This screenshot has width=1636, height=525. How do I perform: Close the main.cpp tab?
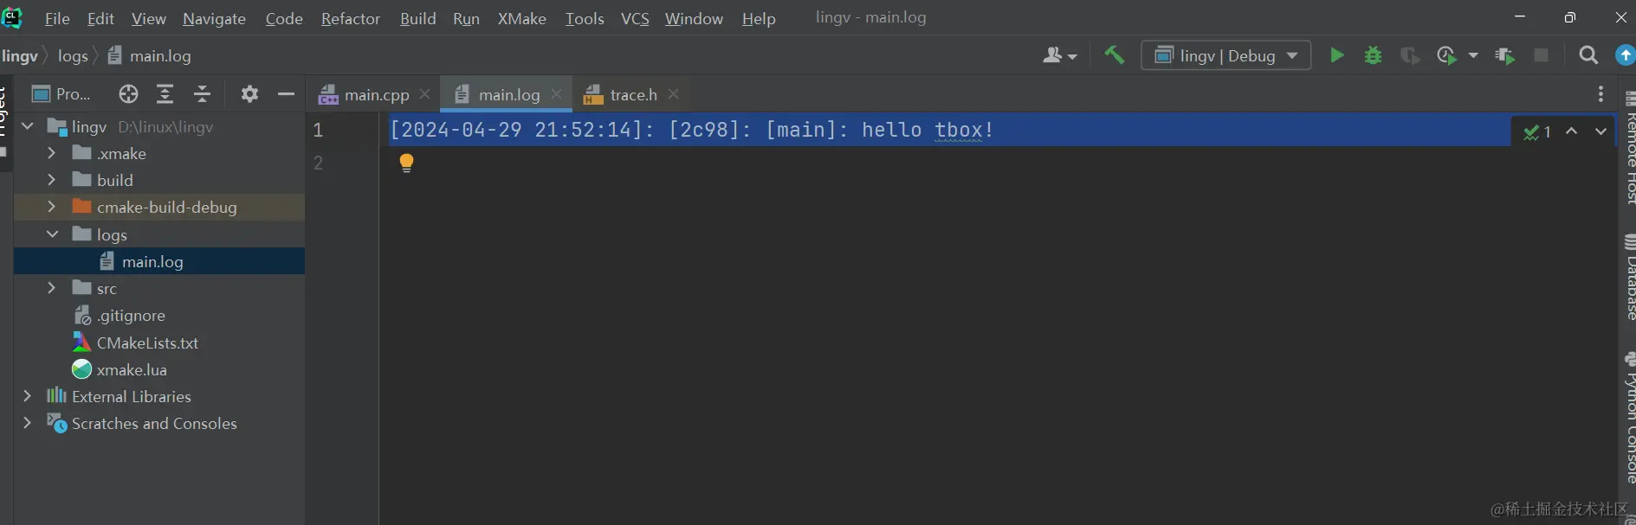(x=424, y=94)
